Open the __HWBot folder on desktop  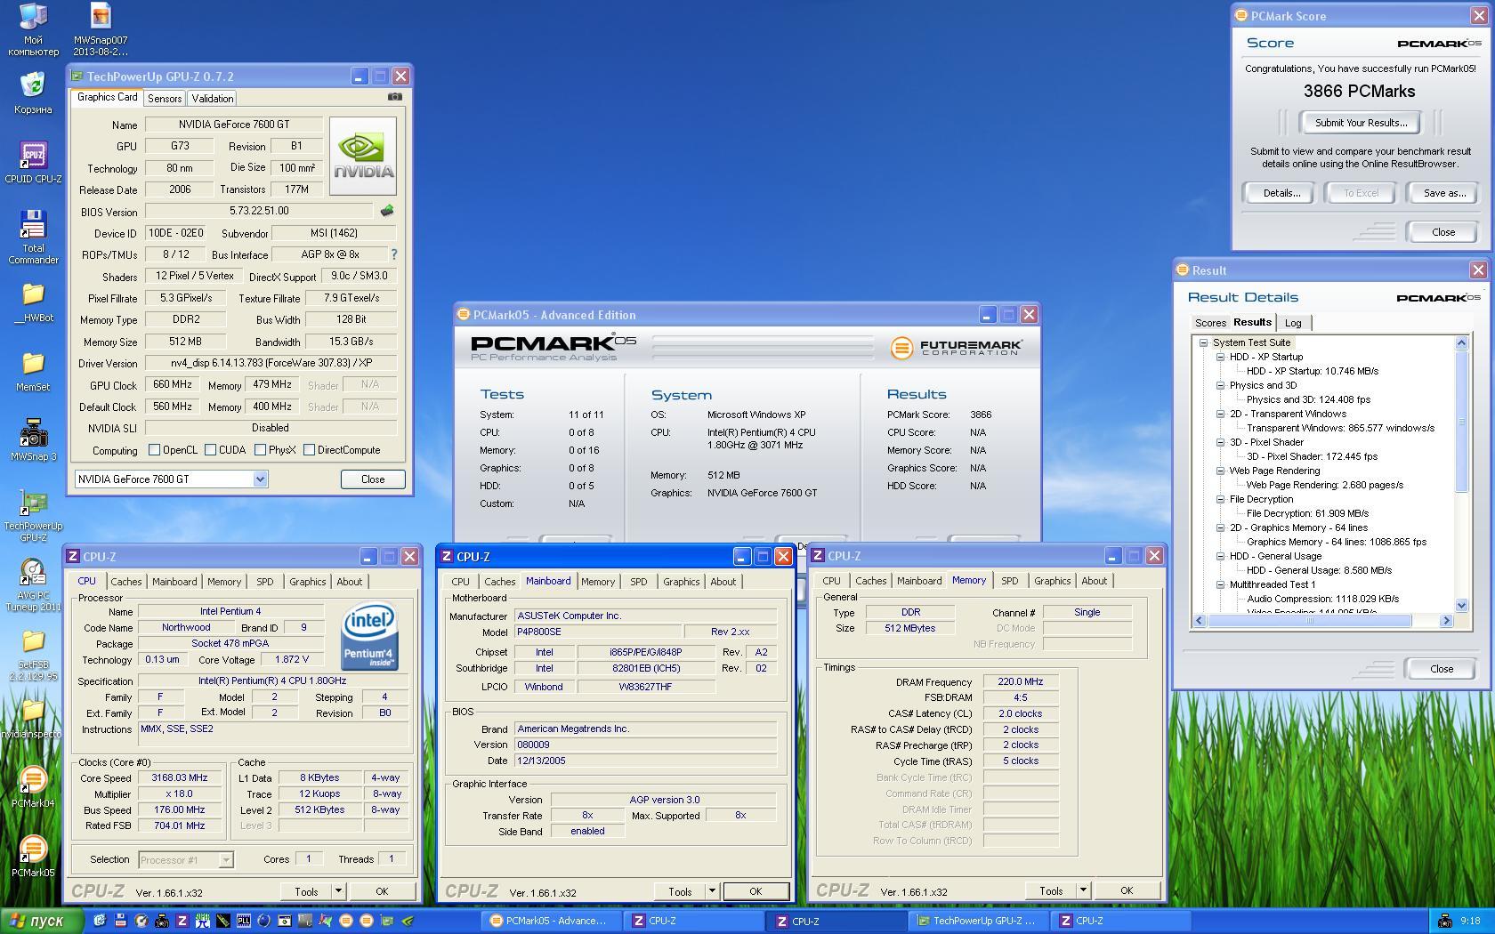tap(33, 302)
